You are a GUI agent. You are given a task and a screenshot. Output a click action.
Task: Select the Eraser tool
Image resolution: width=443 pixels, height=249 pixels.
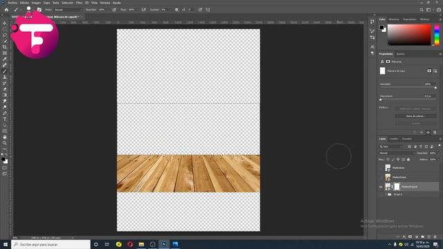click(5, 89)
